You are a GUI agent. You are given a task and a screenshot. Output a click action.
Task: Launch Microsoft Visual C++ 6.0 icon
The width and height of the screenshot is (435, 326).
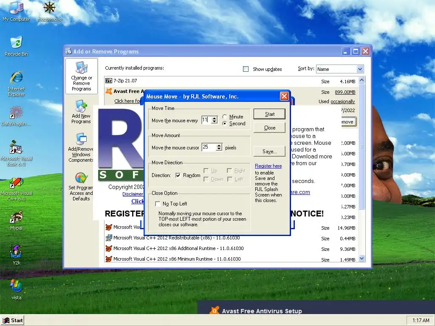point(16,189)
